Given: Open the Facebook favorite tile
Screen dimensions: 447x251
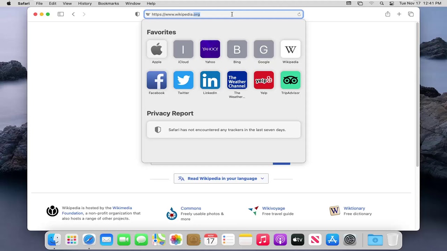Looking at the screenshot, I should 156,80.
